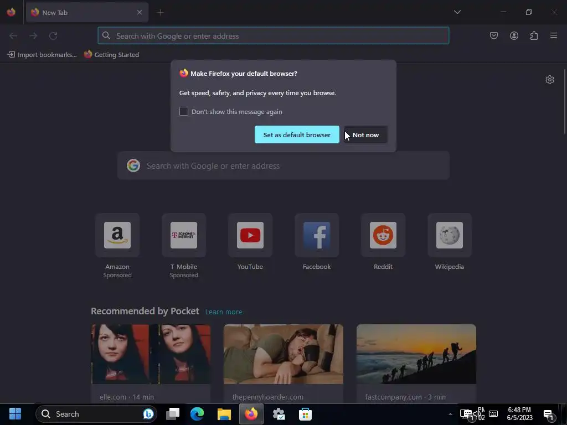Open File Explorer from taskbar
567x425 pixels.
(x=224, y=414)
